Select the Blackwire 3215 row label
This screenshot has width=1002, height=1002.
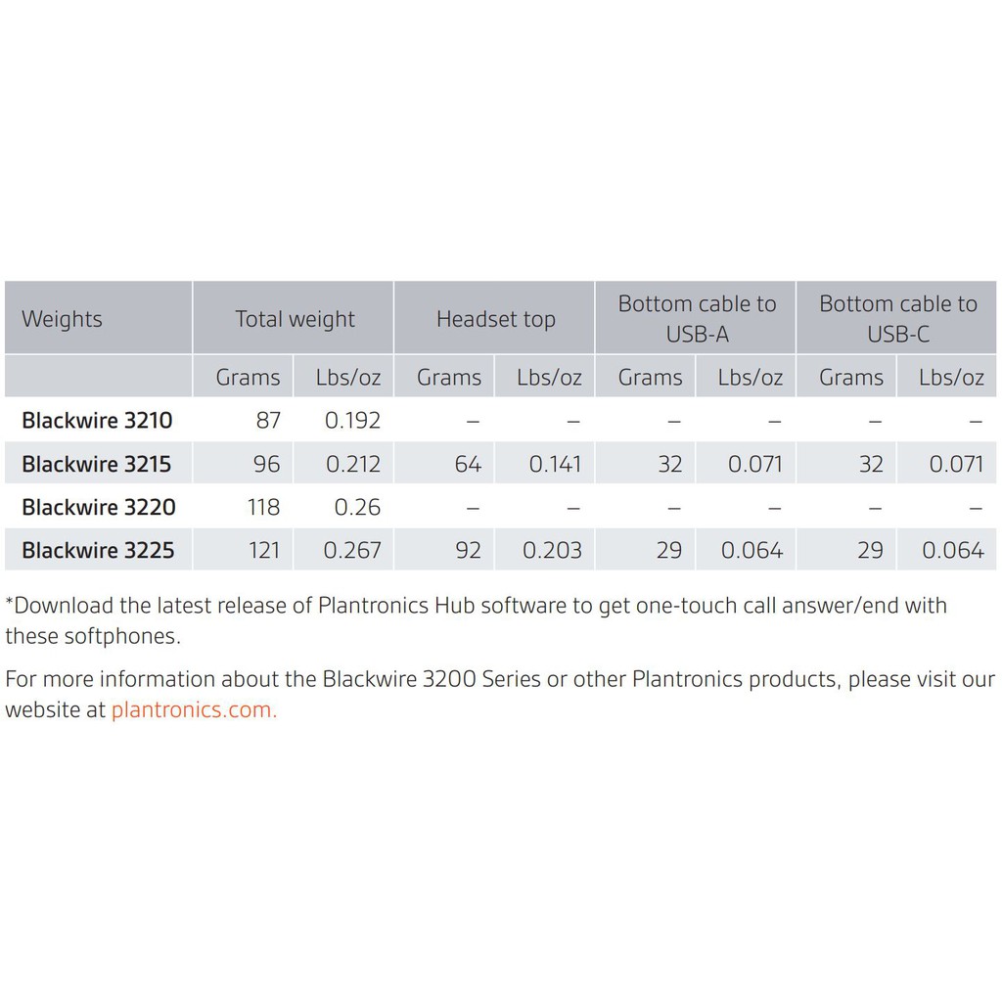[x=97, y=464]
